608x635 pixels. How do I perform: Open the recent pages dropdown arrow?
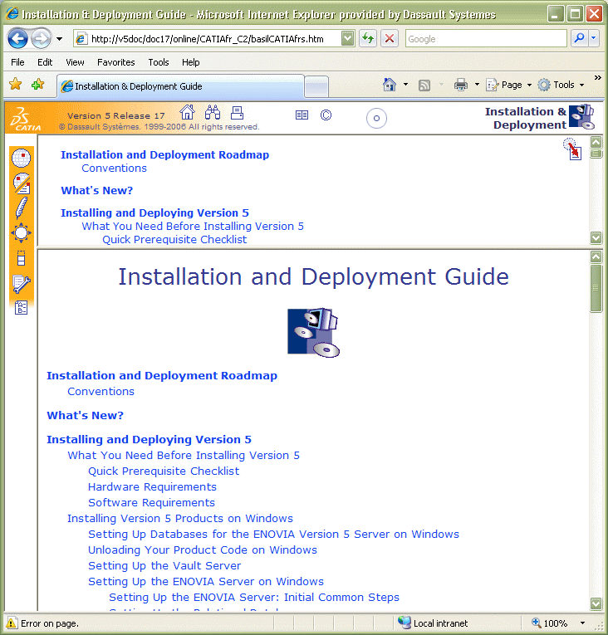tap(60, 39)
